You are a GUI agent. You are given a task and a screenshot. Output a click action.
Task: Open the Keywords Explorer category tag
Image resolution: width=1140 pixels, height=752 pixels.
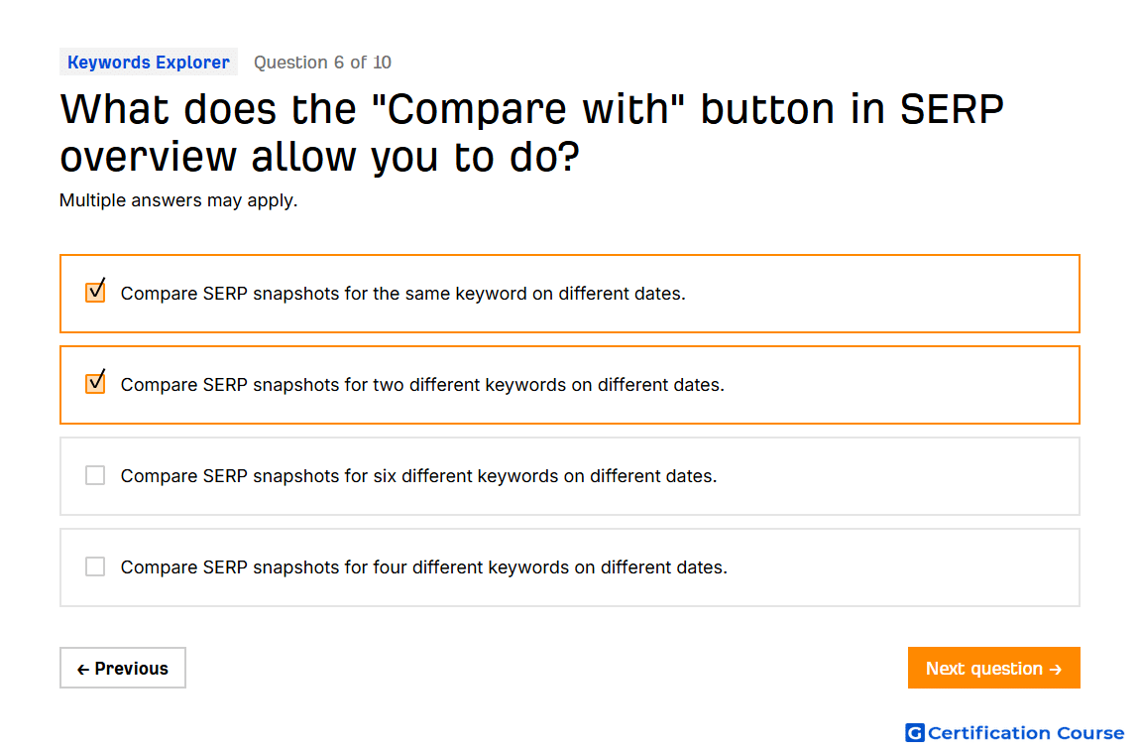[x=149, y=63]
